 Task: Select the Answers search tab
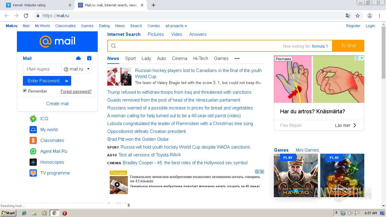(x=198, y=34)
